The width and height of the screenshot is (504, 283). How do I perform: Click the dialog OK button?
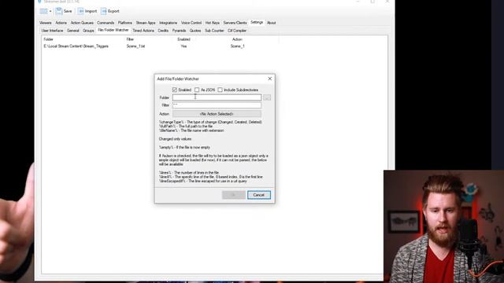click(x=234, y=195)
